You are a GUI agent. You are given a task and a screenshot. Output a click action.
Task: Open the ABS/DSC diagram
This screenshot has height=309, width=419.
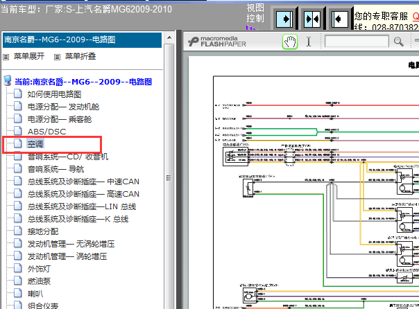coord(46,132)
